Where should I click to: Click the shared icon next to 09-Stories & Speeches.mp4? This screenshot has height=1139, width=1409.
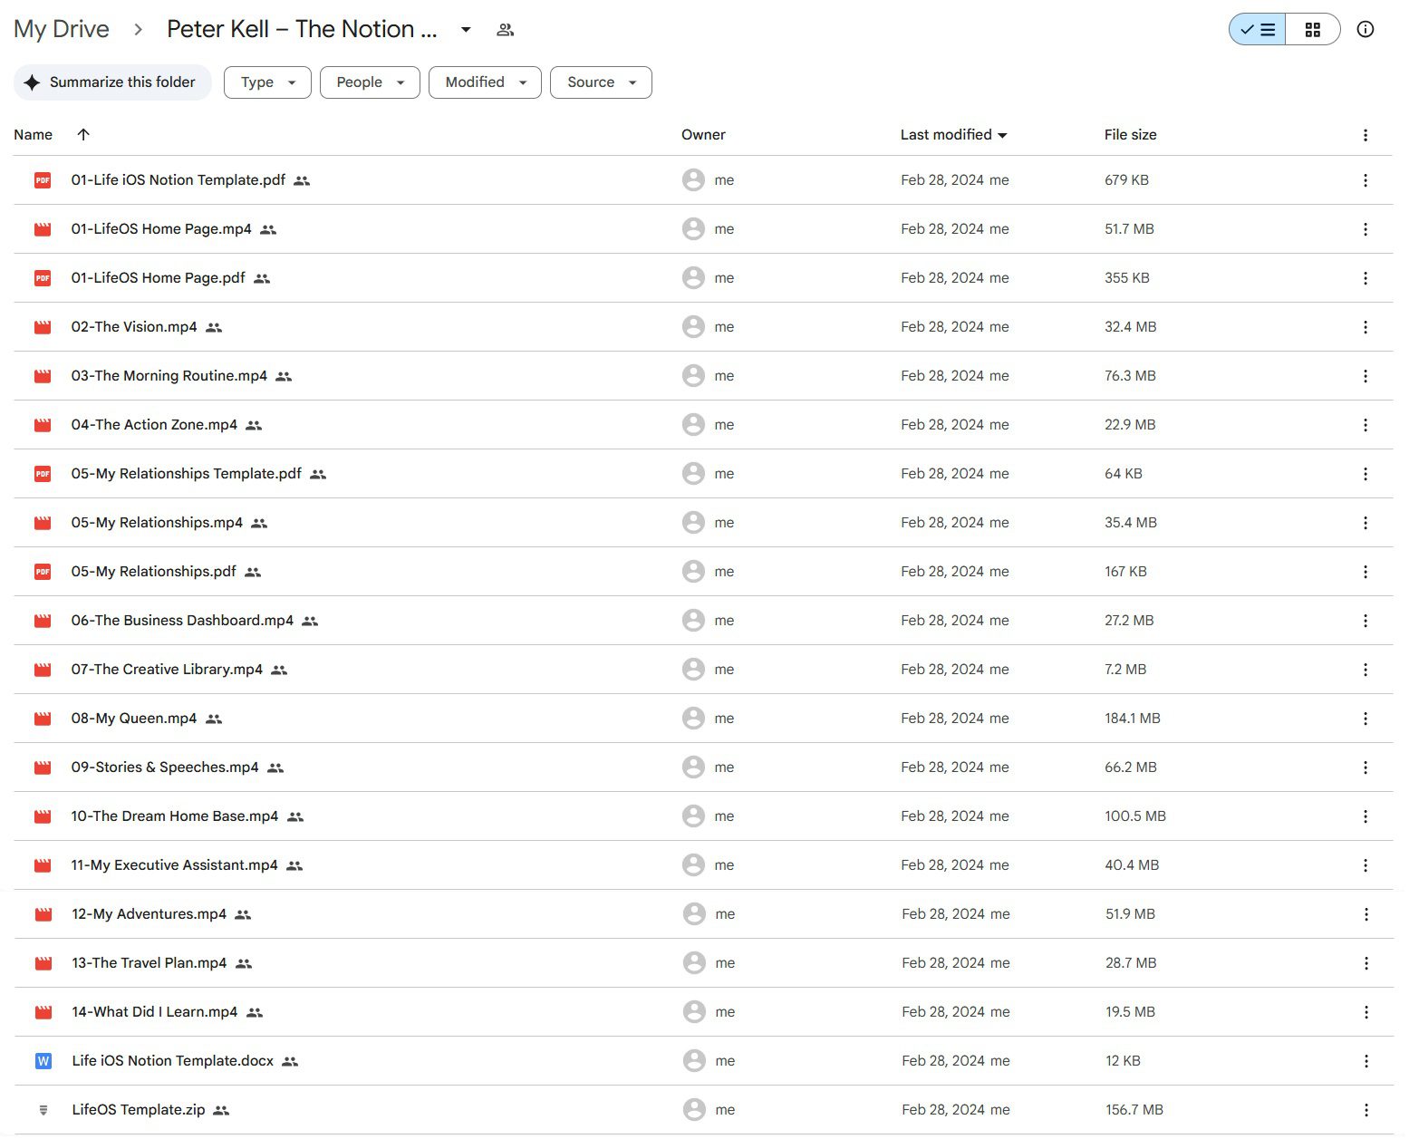(x=275, y=767)
